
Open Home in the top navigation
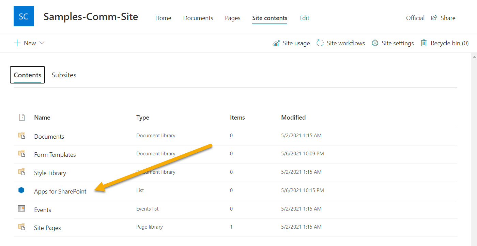click(x=163, y=18)
